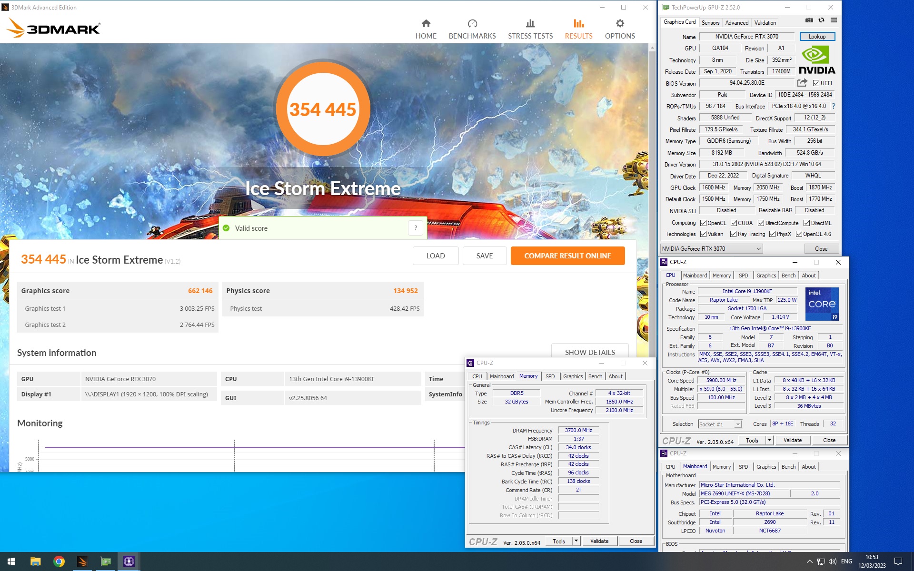Click Lookup button in GPU-Z

click(817, 37)
